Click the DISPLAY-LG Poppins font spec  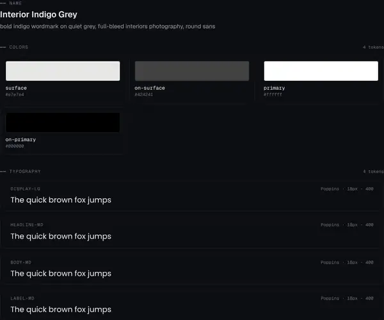347,189
